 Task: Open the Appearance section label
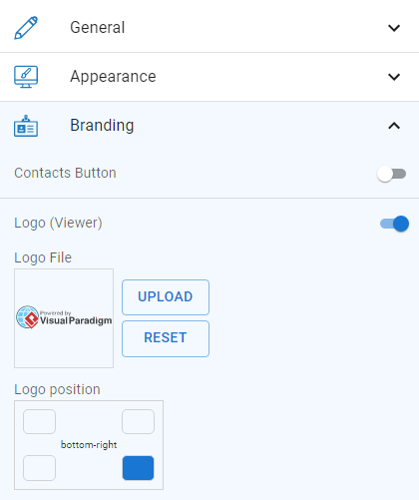pos(113,77)
